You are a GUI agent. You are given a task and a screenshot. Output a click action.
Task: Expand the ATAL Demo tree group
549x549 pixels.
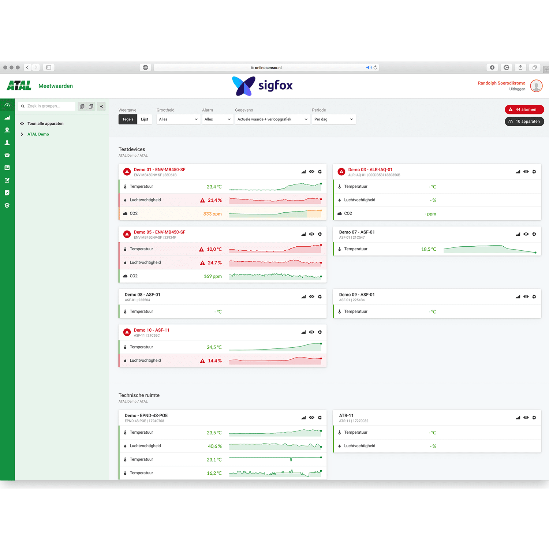click(22, 134)
